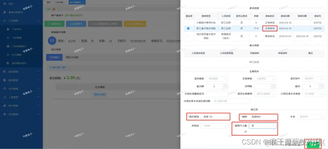The image size is (328, 149).
Task: Click the 参保状态 column header
Action: click(270, 16)
